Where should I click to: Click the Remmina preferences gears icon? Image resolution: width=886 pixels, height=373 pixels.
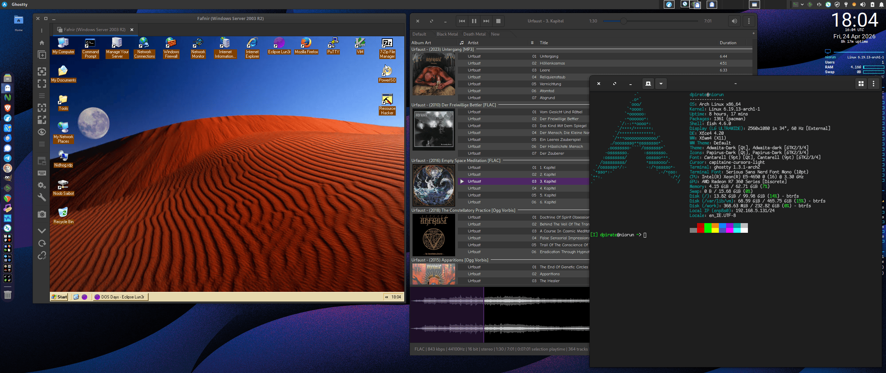point(42,185)
